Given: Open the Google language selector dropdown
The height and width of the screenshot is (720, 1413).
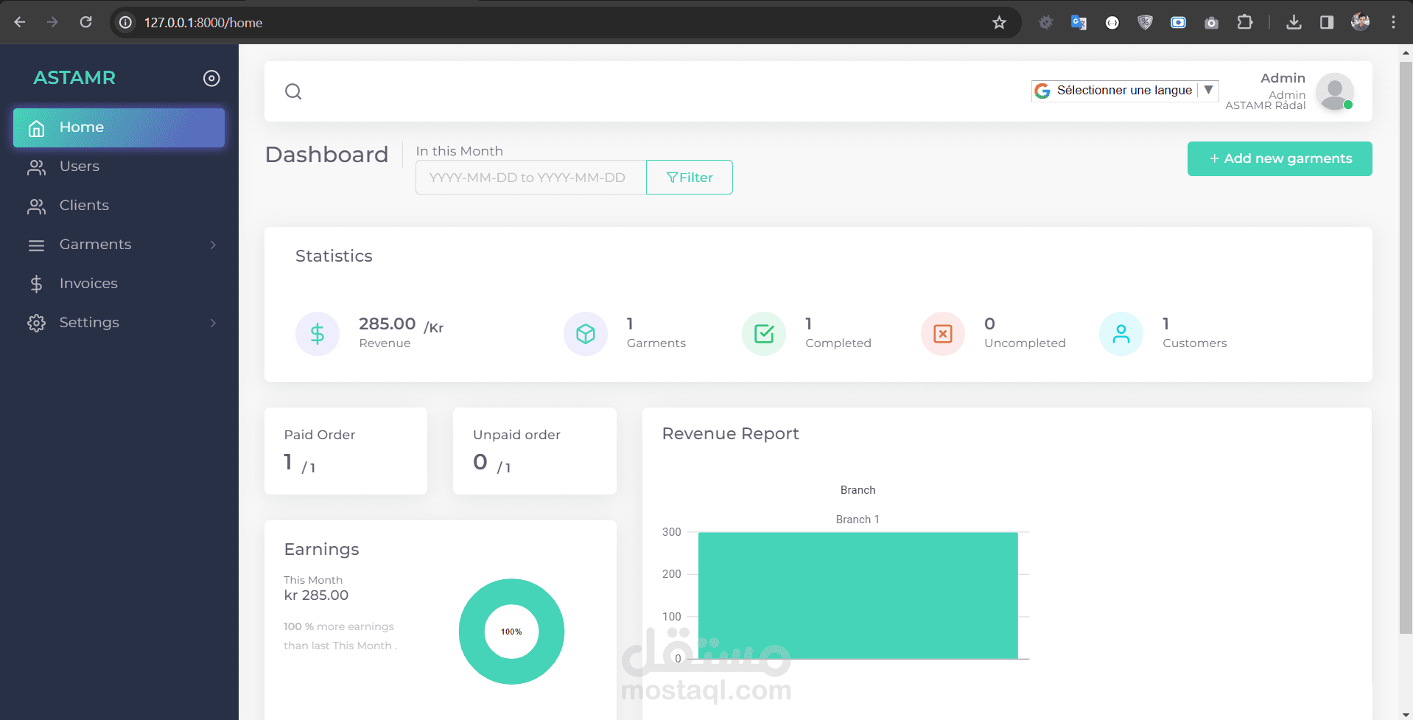Looking at the screenshot, I should 1125,91.
